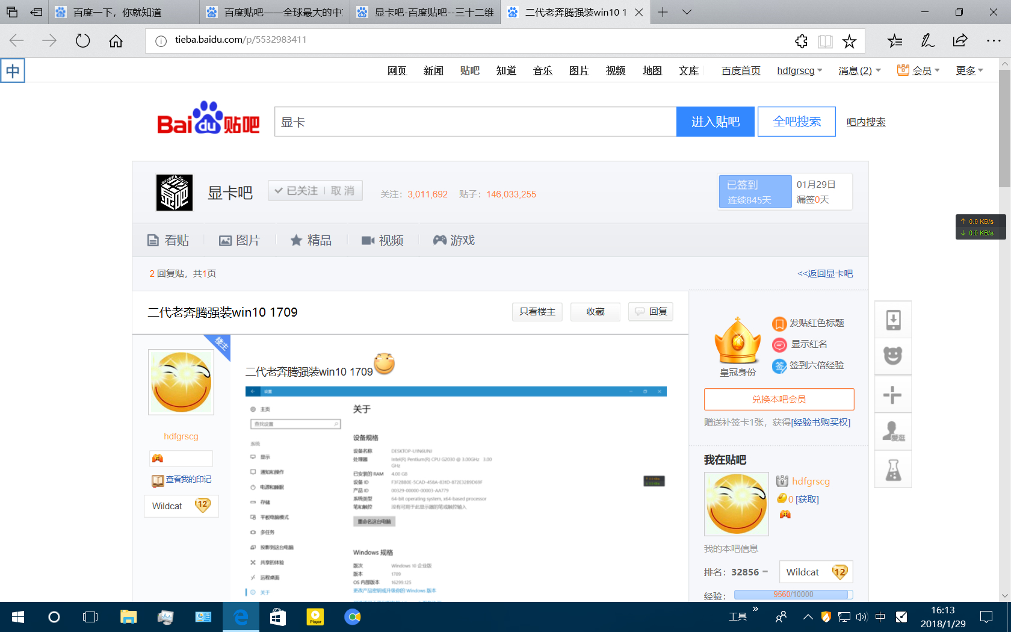Open the 游戏 forum tab
The image size is (1011, 632).
pos(454,240)
